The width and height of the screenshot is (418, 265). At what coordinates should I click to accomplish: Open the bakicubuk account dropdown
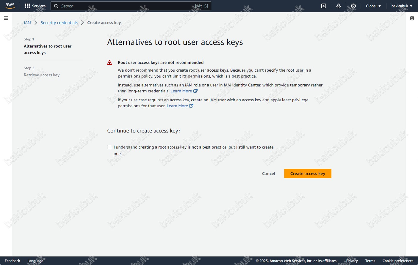point(402,6)
